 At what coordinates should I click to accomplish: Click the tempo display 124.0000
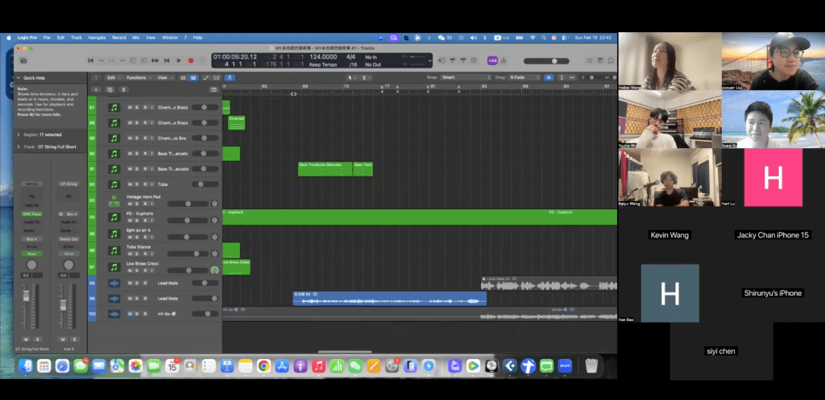click(x=323, y=57)
